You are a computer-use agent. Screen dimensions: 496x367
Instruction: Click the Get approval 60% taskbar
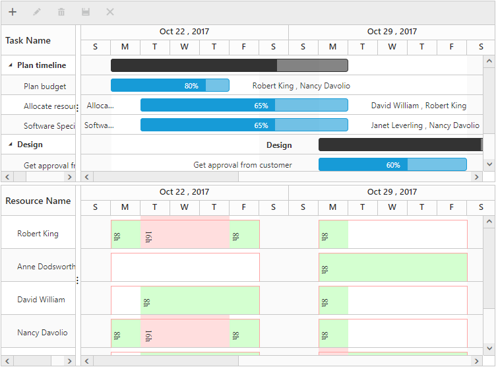(392, 164)
